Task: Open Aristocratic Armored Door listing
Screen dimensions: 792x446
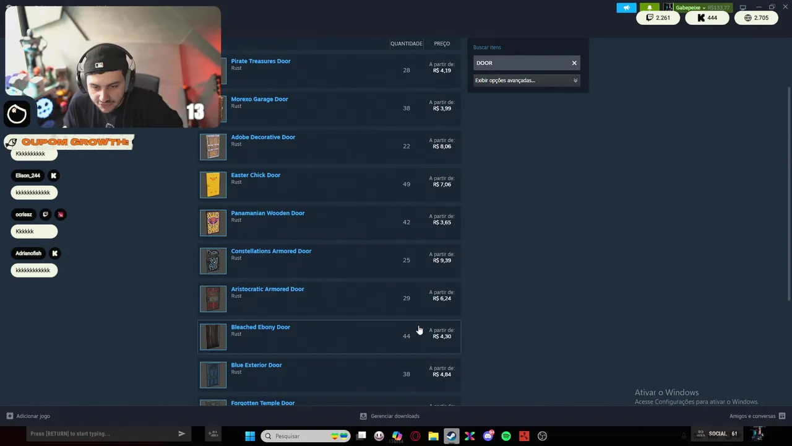Action: point(267,289)
